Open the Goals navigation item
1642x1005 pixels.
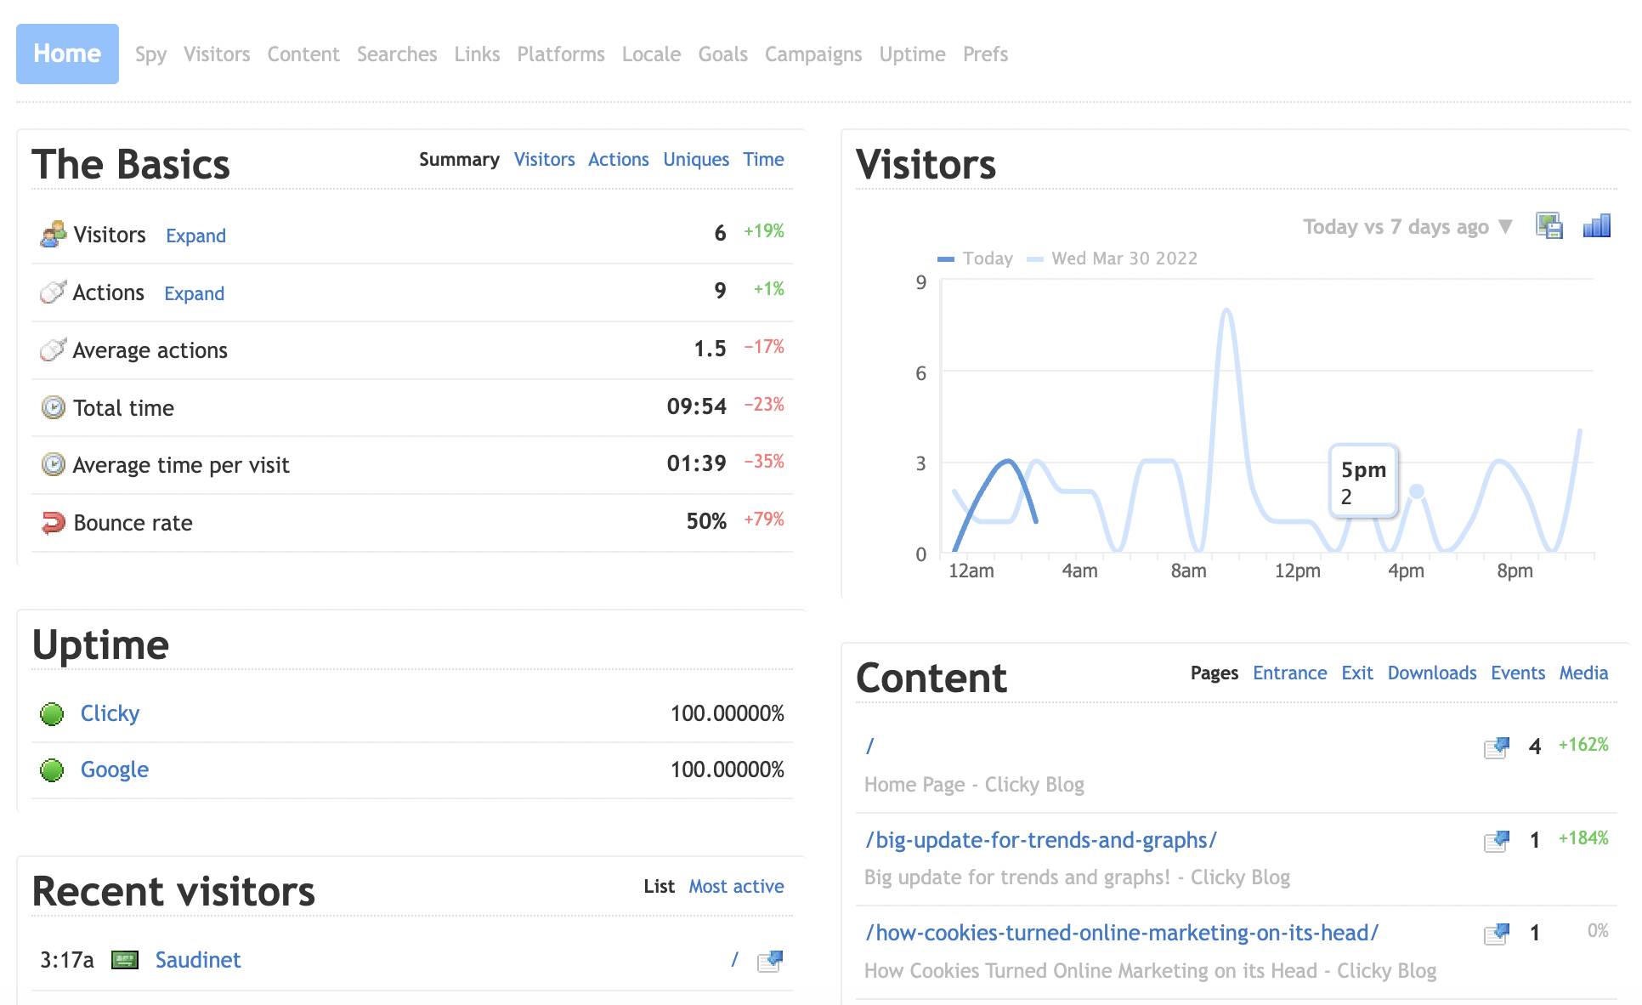coord(722,54)
